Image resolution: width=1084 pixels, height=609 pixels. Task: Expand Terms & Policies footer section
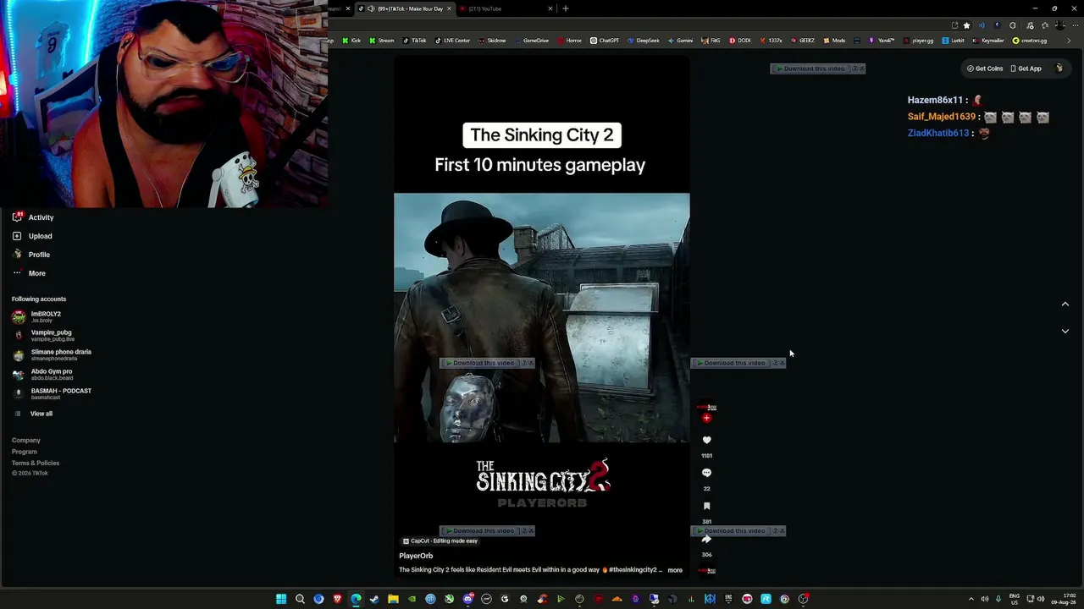pyautogui.click(x=36, y=463)
